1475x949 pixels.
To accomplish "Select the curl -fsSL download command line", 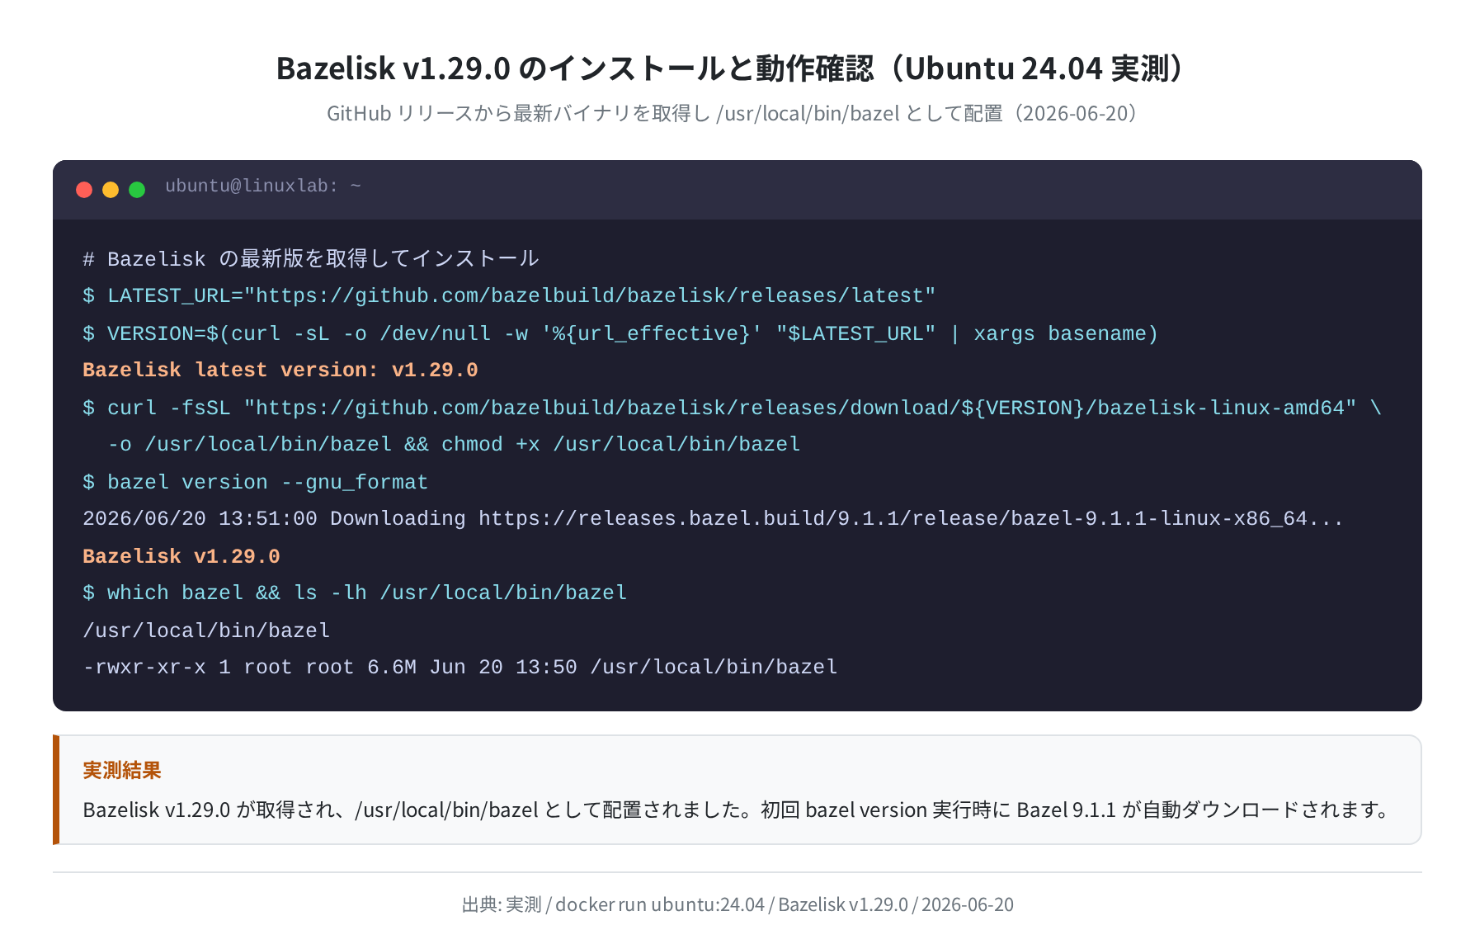I will click(732, 408).
